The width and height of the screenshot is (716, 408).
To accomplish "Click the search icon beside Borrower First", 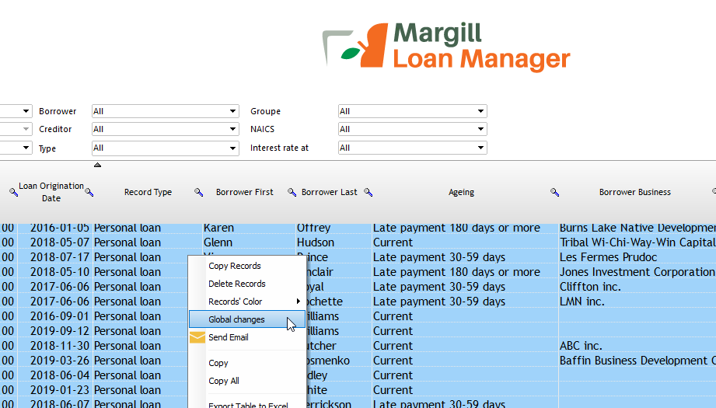I will pos(292,192).
